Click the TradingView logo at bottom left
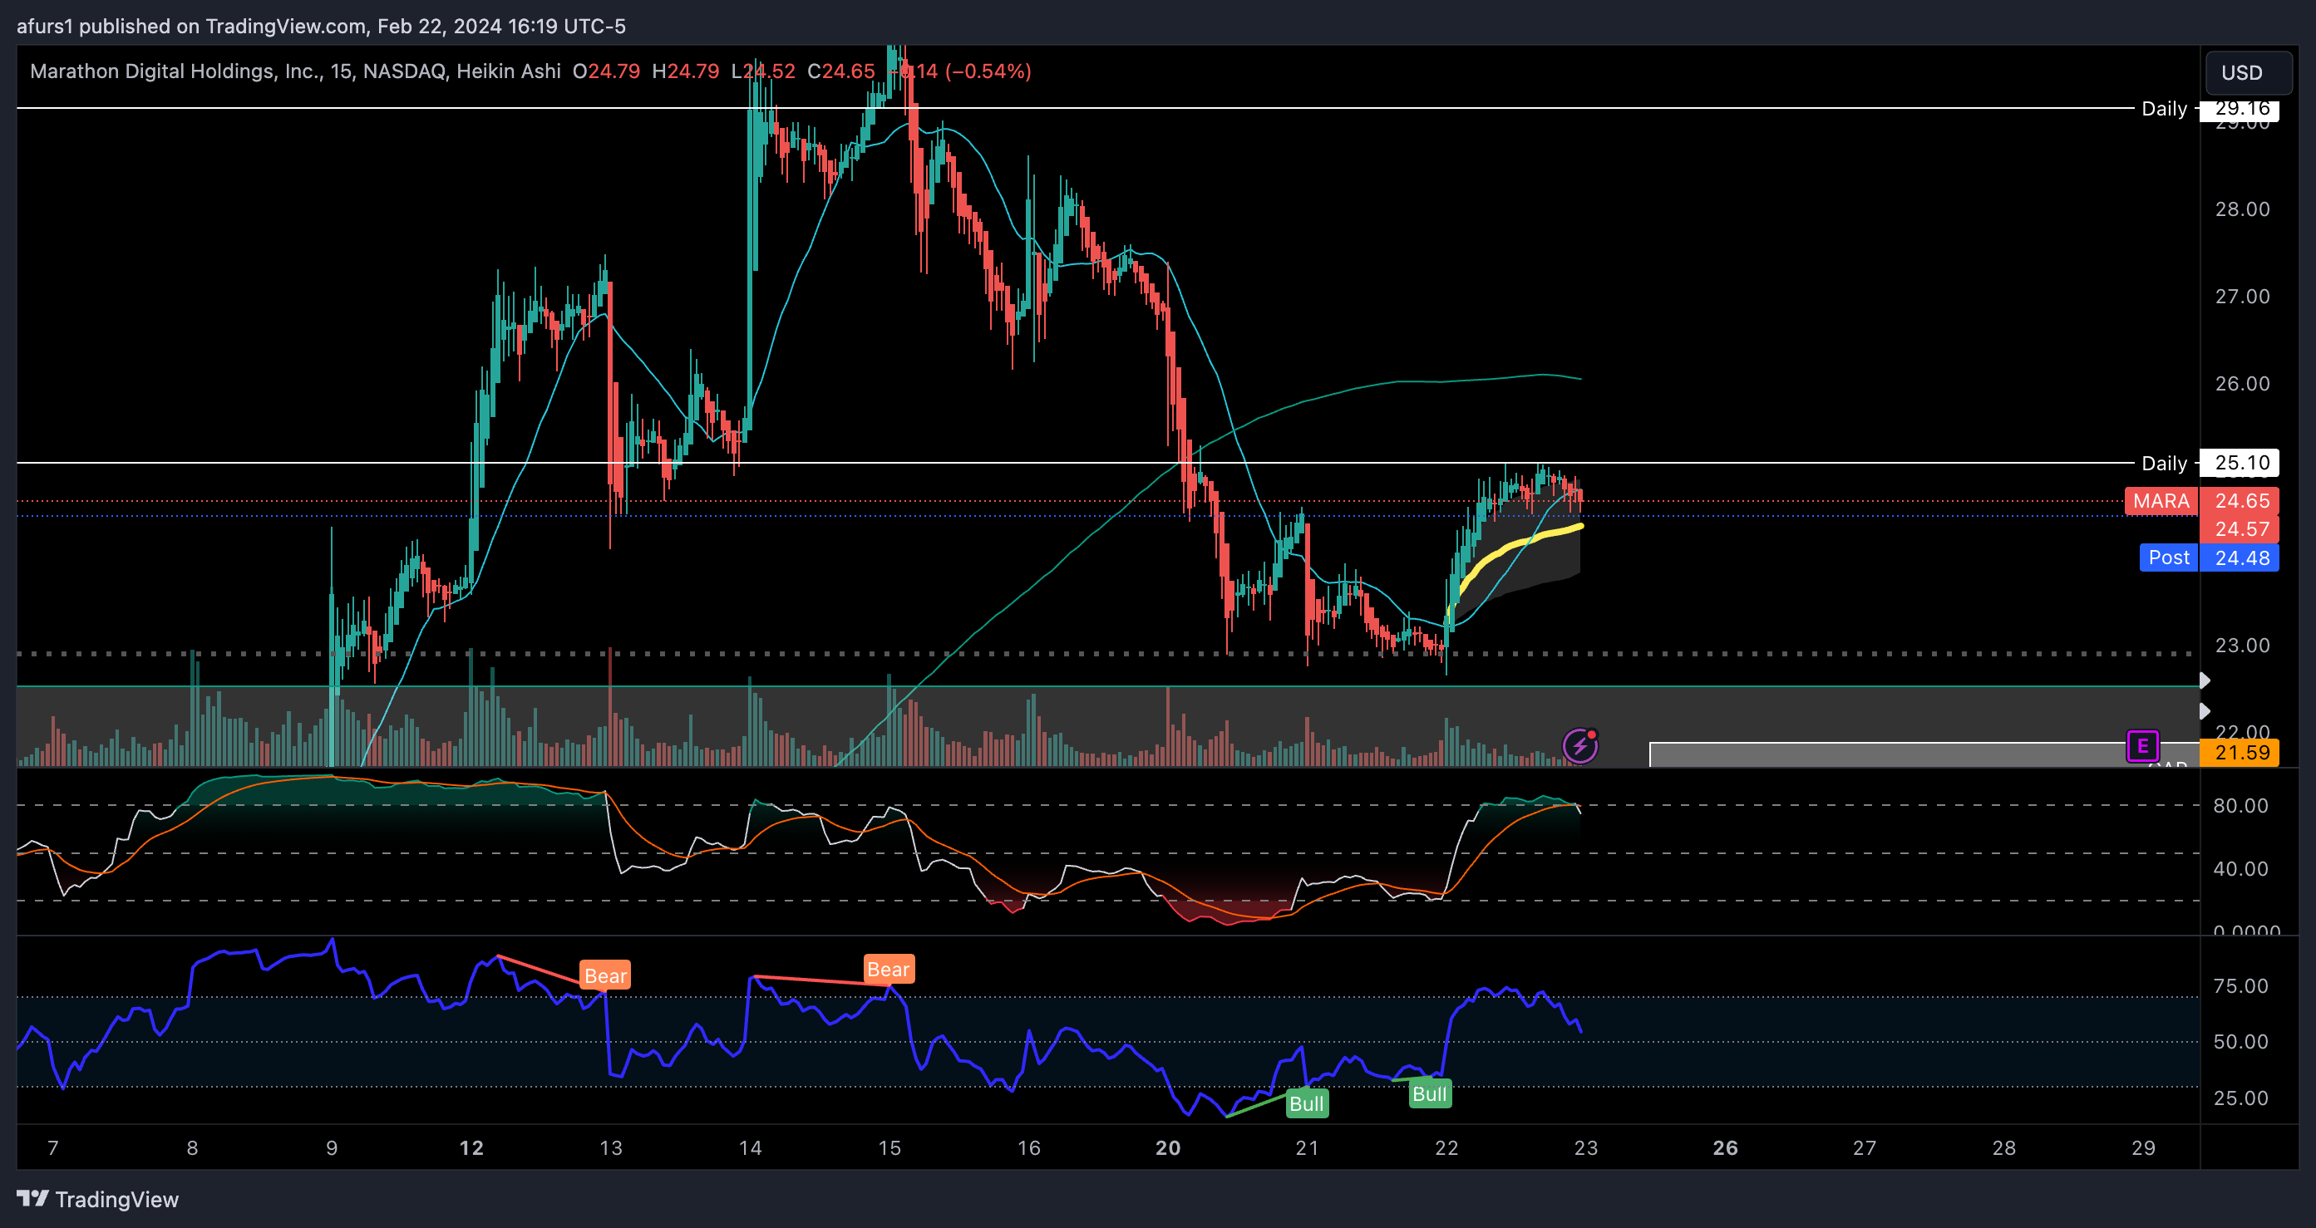The image size is (2316, 1228). (x=97, y=1199)
